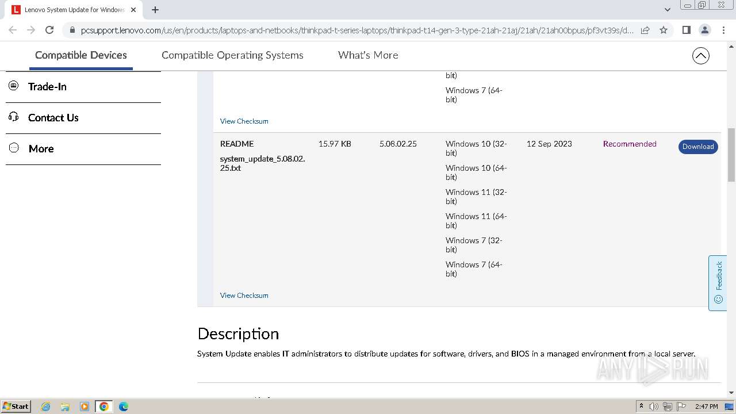Screen dimensions: 736x414
Task: Switch to Compatible Operating Systems tab
Action: coord(232,55)
